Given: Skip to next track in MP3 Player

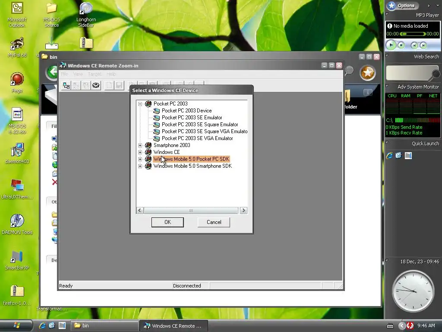Looking at the screenshot, I should tap(423, 45).
